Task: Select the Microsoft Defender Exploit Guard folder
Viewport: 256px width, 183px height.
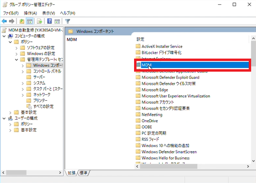Action: [x=171, y=77]
